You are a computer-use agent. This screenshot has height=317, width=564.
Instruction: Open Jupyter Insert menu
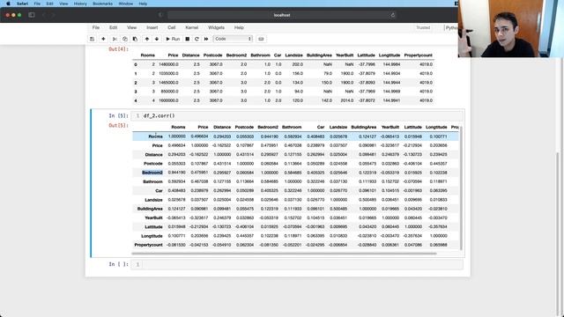pyautogui.click(x=152, y=27)
